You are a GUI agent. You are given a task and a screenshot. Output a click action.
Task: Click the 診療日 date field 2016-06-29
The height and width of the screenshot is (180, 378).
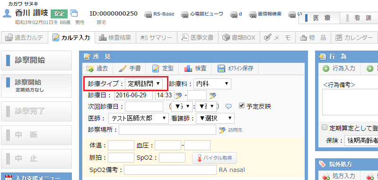[134, 95]
